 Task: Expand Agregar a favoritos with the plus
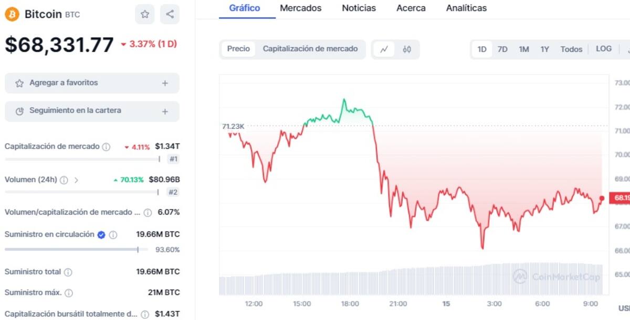[164, 83]
